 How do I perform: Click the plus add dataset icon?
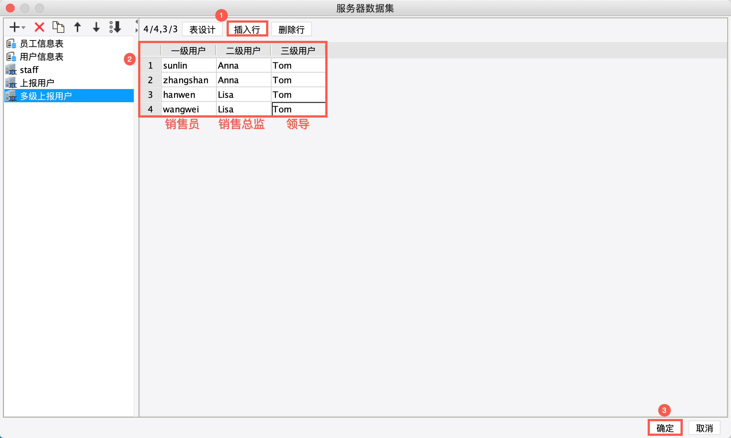coord(14,27)
